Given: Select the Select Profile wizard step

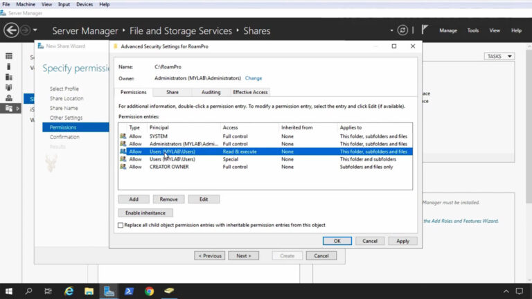Looking at the screenshot, I should (64, 89).
